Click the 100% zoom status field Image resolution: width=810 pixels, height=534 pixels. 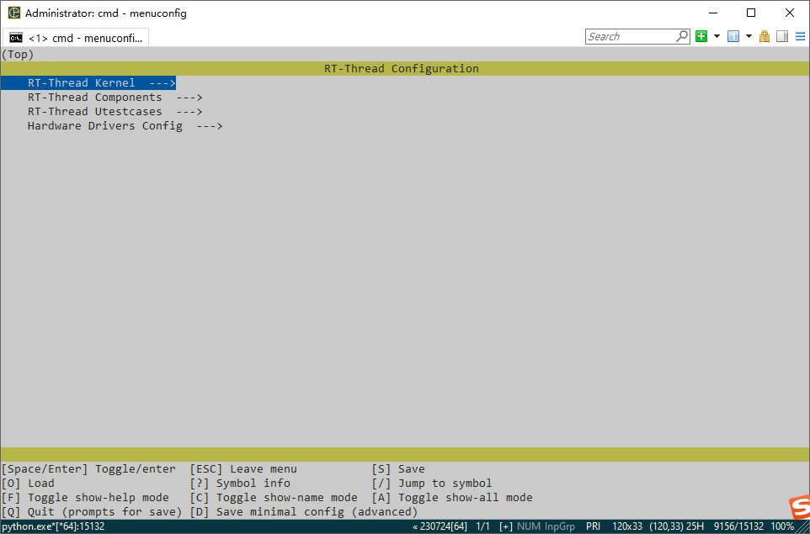[782, 526]
